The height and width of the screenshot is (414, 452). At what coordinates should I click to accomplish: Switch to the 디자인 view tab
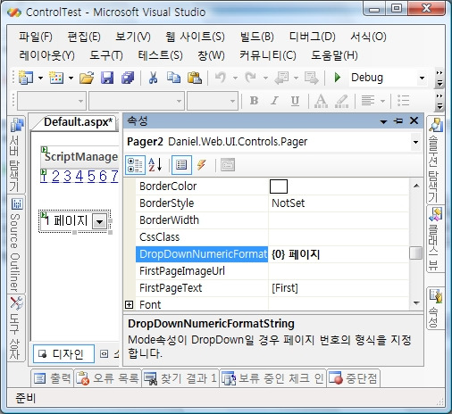coord(63,354)
